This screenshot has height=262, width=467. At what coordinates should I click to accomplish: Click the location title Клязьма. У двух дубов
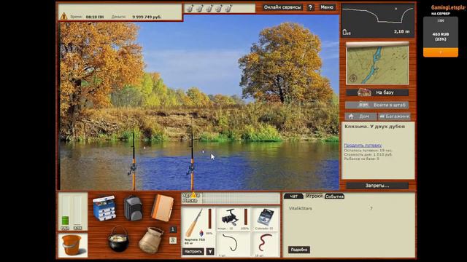374,127
